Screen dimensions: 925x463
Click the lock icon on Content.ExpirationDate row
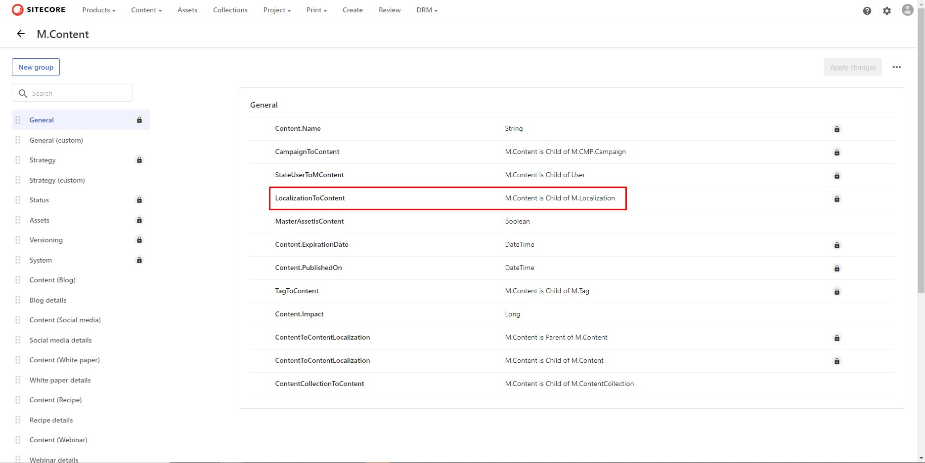pyautogui.click(x=837, y=245)
